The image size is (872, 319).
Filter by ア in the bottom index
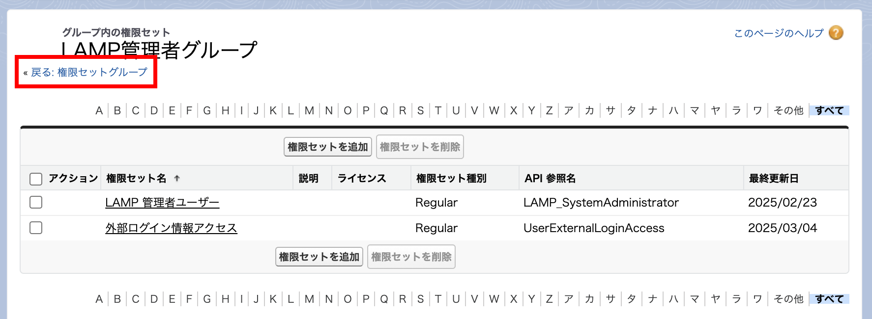point(569,299)
